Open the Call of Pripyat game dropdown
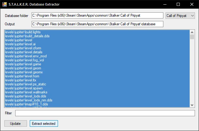 (180, 16)
